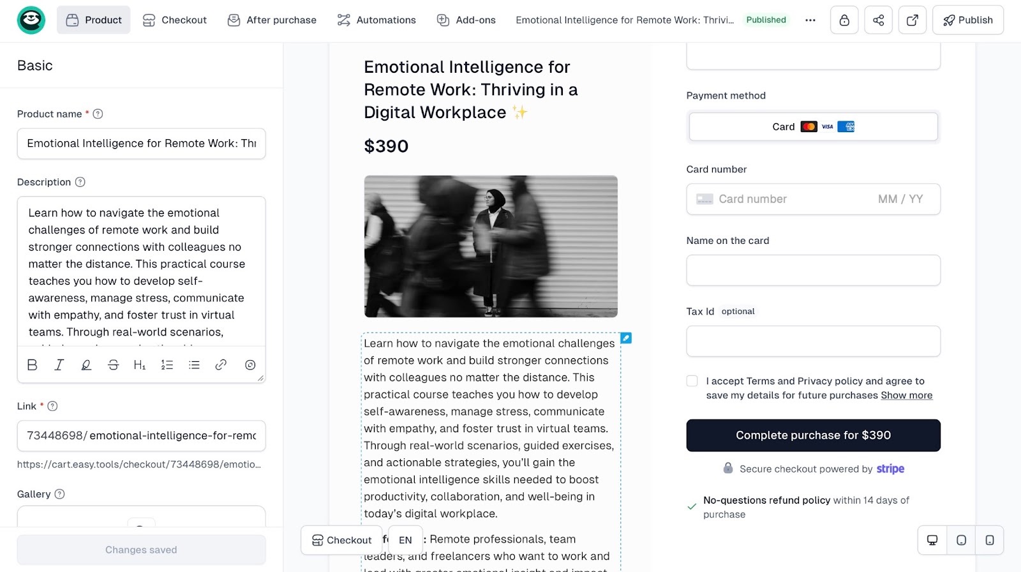
Task: Open the EN language selector
Action: (405, 540)
